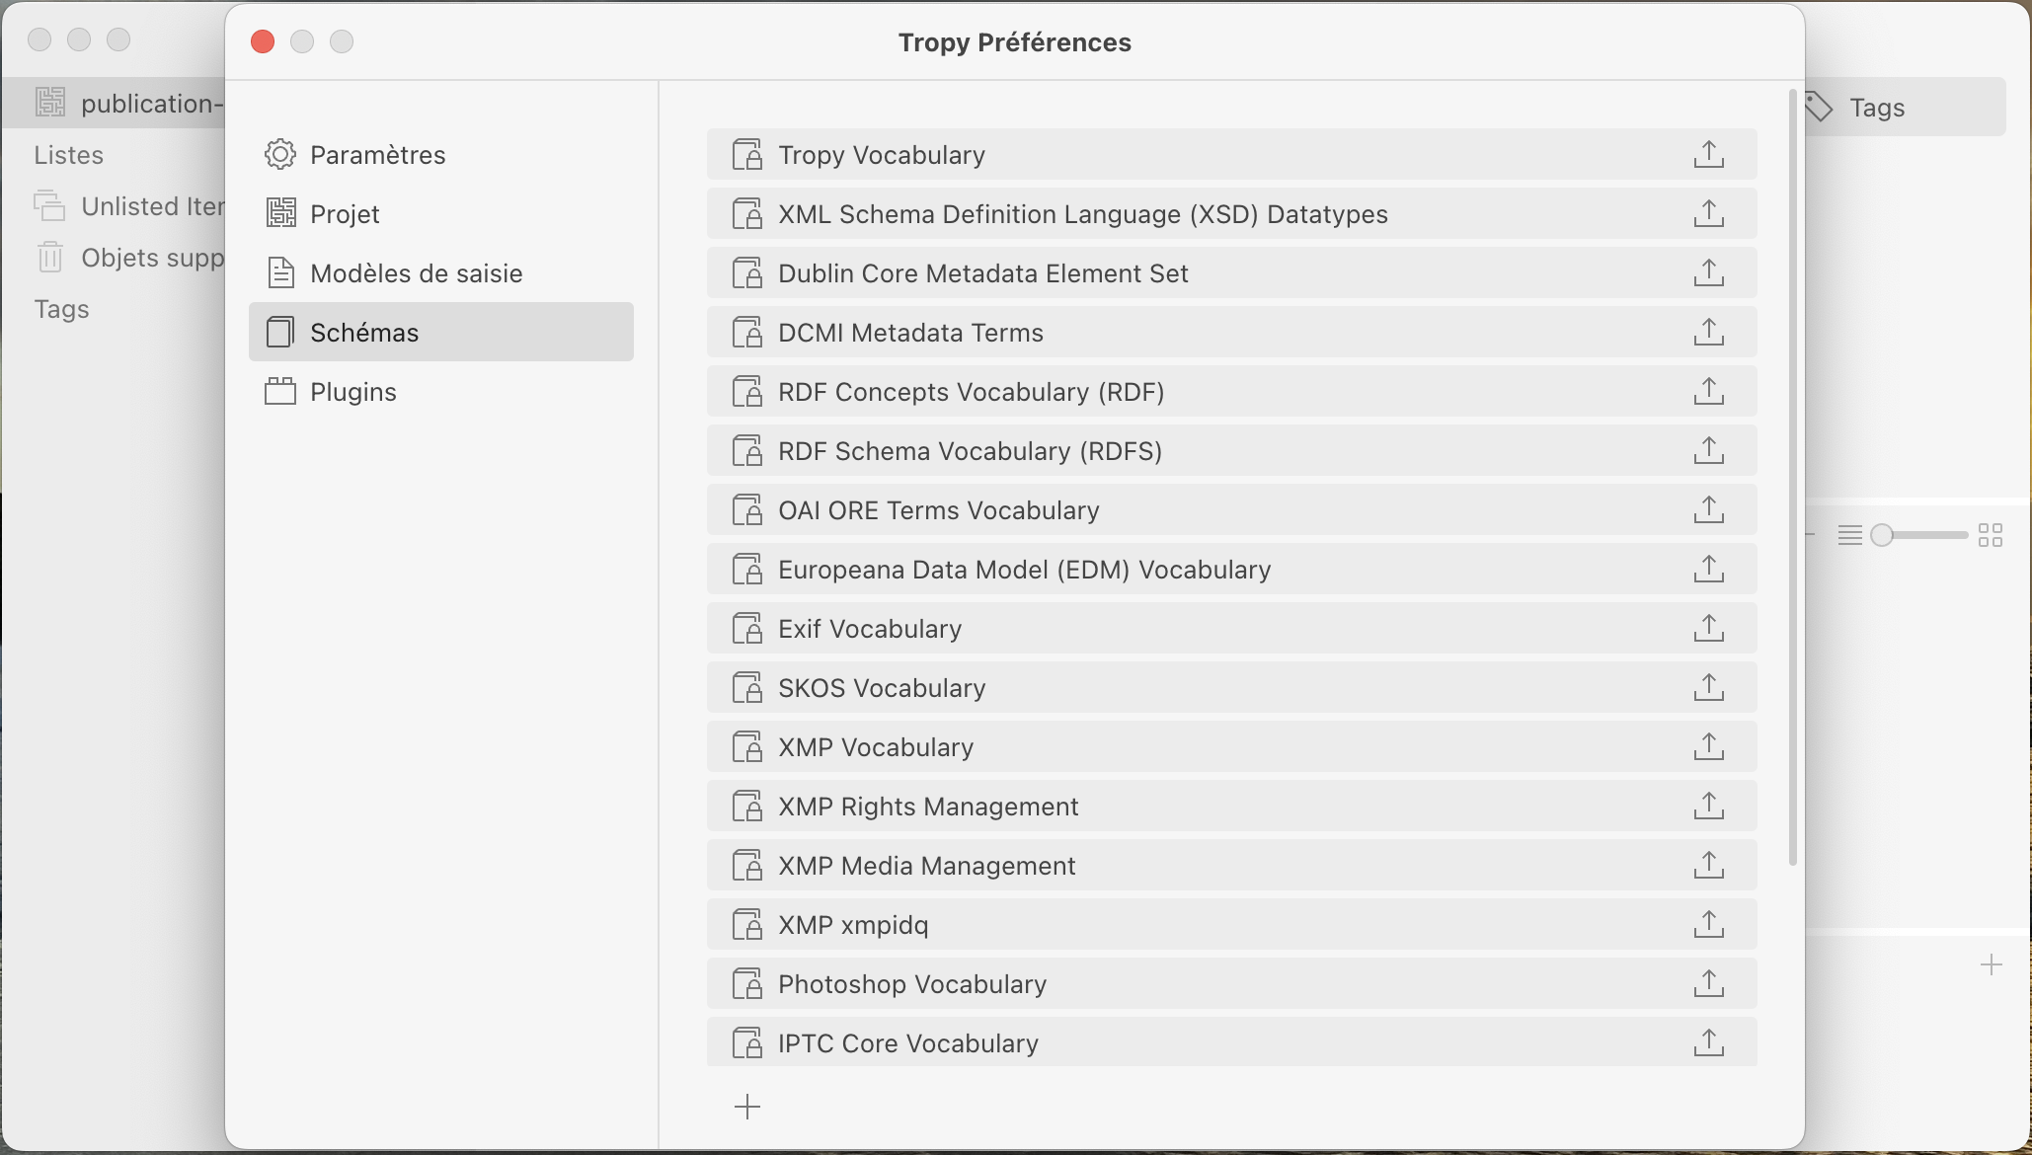Expand the DCMI Metadata Terms schema
This screenshot has height=1155, width=2032.
[x=910, y=333]
